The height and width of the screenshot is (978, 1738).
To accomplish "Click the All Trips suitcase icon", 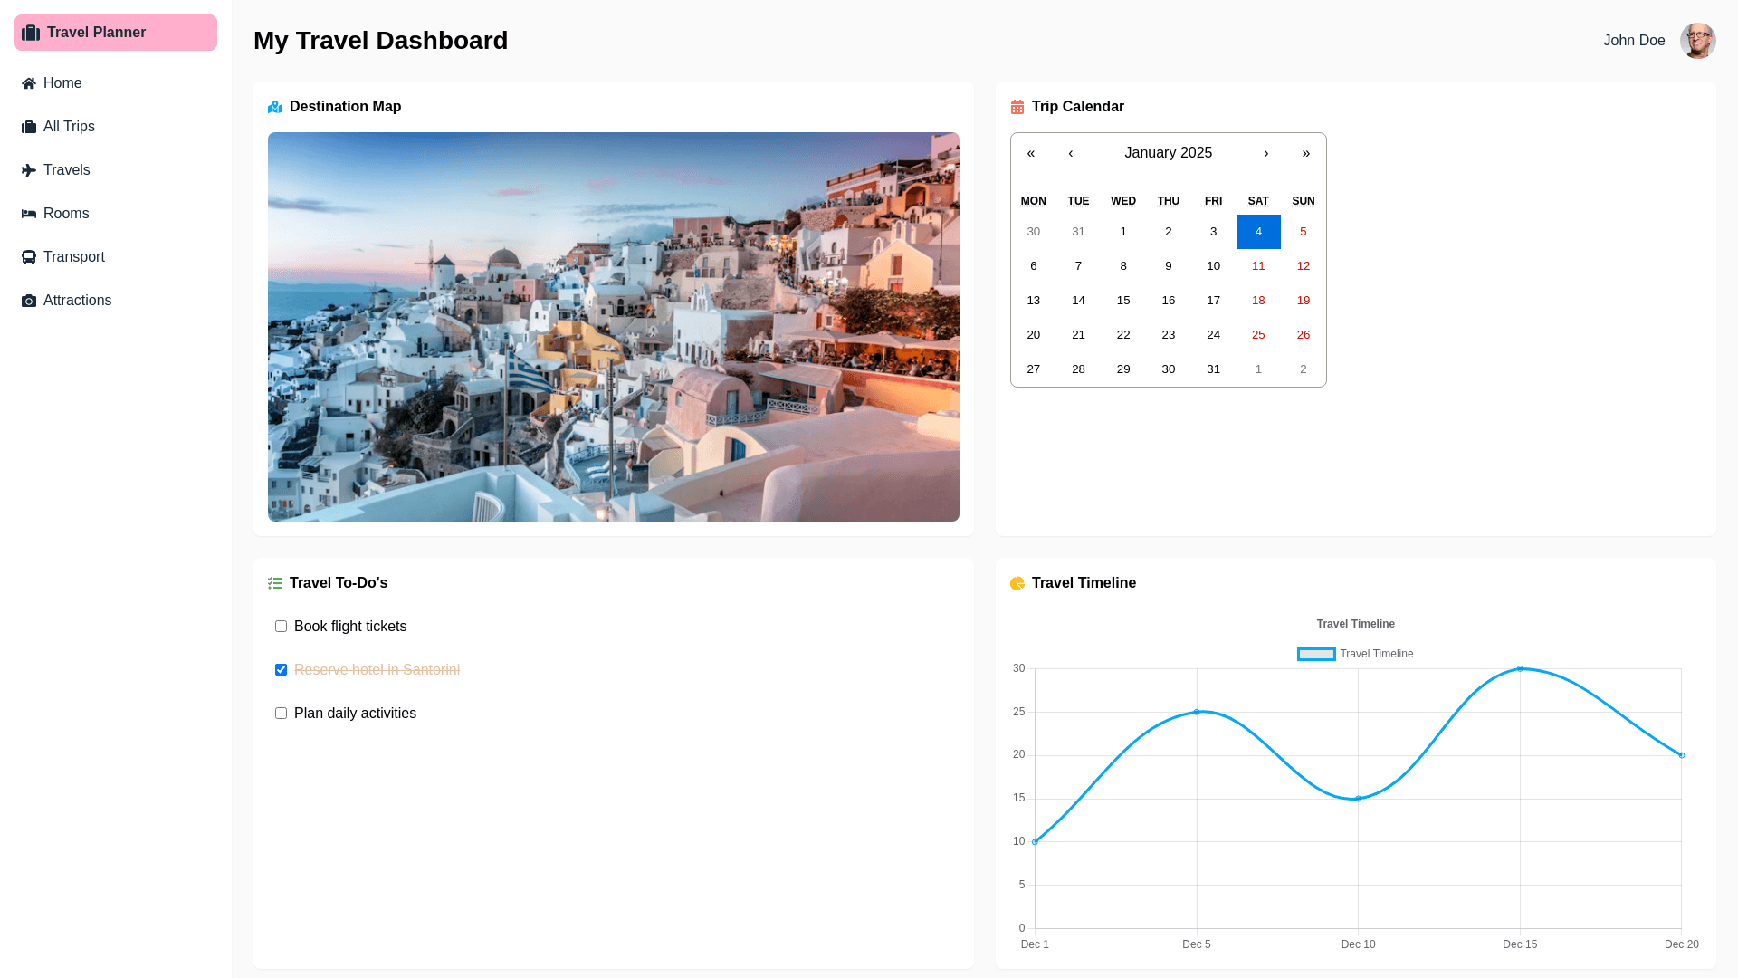I will (29, 127).
